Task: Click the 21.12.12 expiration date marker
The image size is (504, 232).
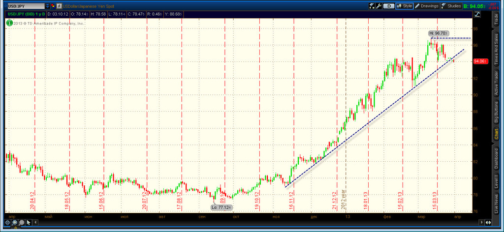Action: point(335,201)
